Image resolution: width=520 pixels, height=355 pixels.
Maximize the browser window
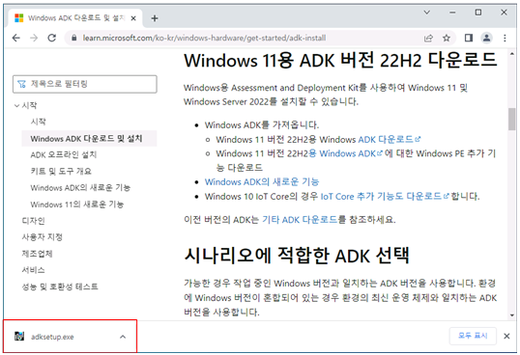477,13
